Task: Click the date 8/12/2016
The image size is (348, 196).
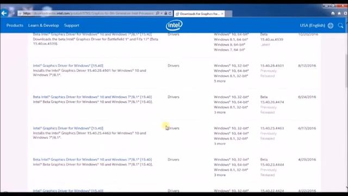Action: coord(307,65)
